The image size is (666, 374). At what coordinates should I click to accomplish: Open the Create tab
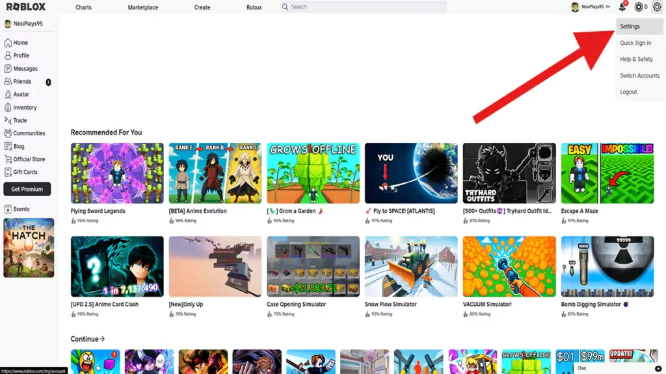[x=202, y=7]
